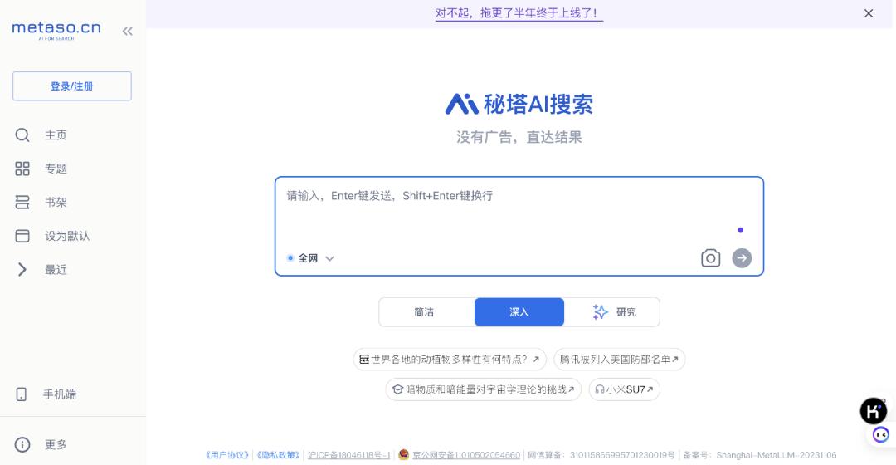
Task: Select the 主页 menu label
Action: tap(56, 135)
